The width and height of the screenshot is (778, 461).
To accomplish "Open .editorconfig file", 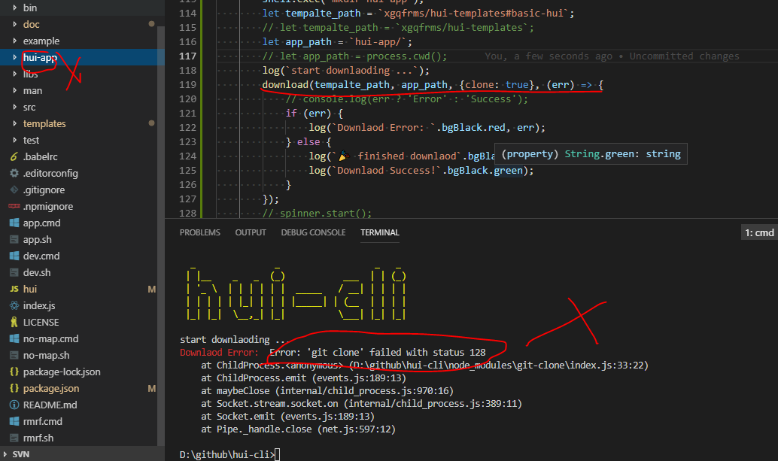I will (x=50, y=173).
